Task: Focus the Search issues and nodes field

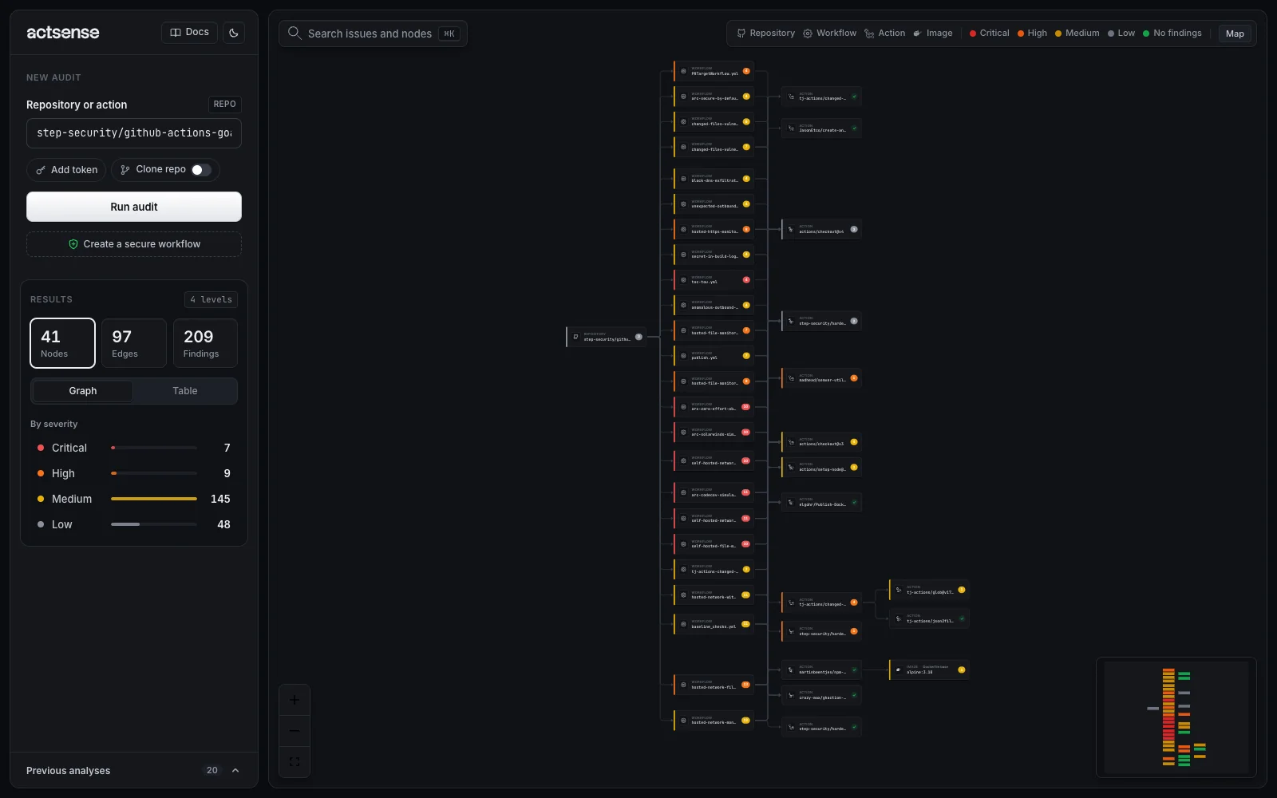Action: click(373, 34)
